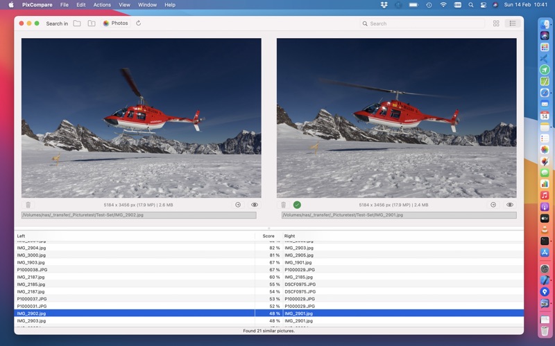
Task: Click the highlighted IMG_2902.jpg row
Action: (x=269, y=313)
